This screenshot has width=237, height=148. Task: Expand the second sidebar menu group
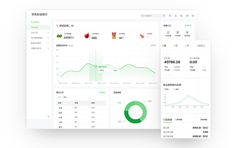[48, 32]
